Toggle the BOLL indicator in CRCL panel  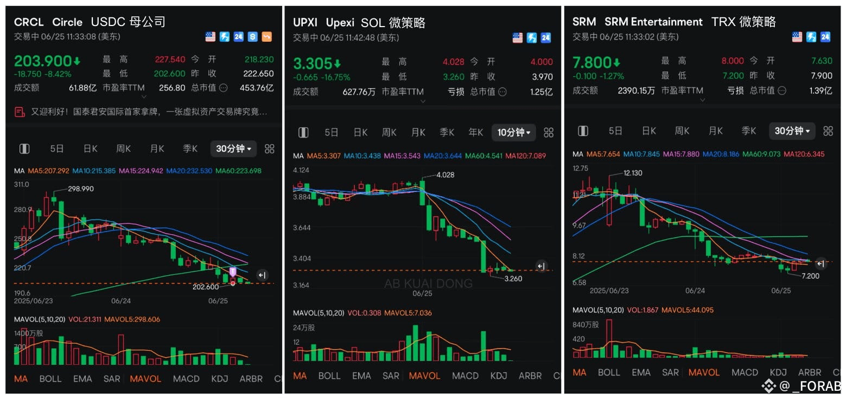click(50, 378)
